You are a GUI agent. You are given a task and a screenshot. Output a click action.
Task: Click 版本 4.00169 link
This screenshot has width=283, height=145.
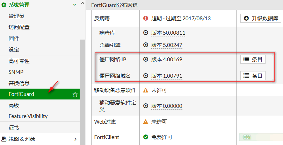[167, 60]
